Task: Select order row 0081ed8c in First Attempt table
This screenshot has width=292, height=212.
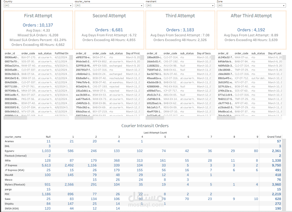Action: (37, 95)
